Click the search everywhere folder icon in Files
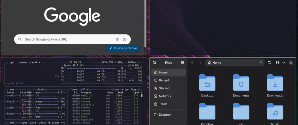298x125 pixels. tap(269, 63)
